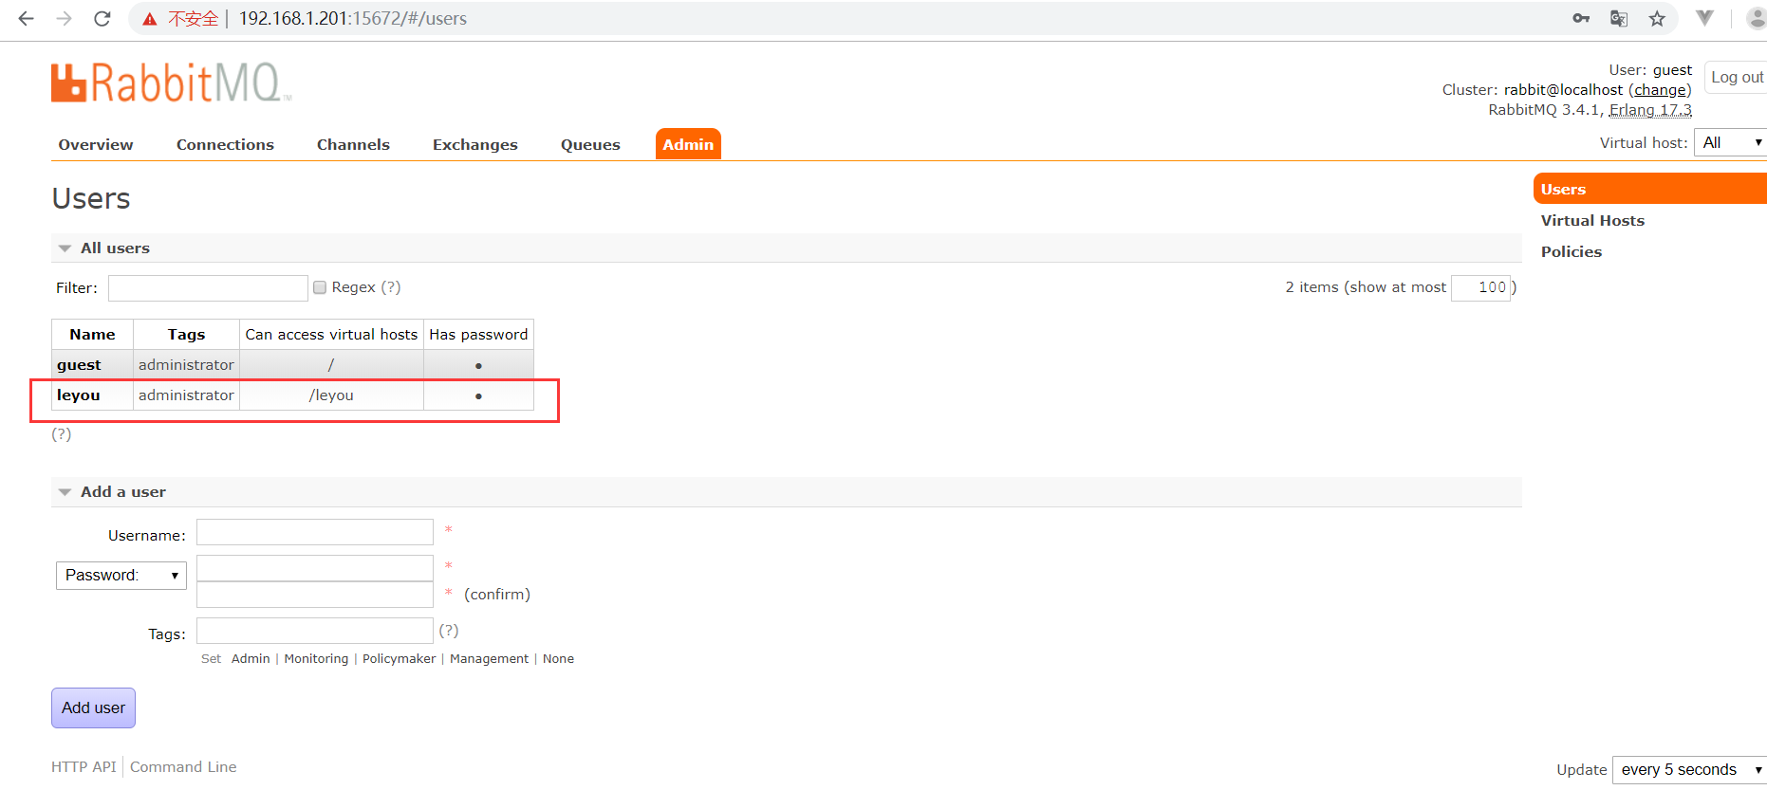The width and height of the screenshot is (1767, 790).
Task: Click Can access virtual hosts header
Action: pyautogui.click(x=331, y=335)
